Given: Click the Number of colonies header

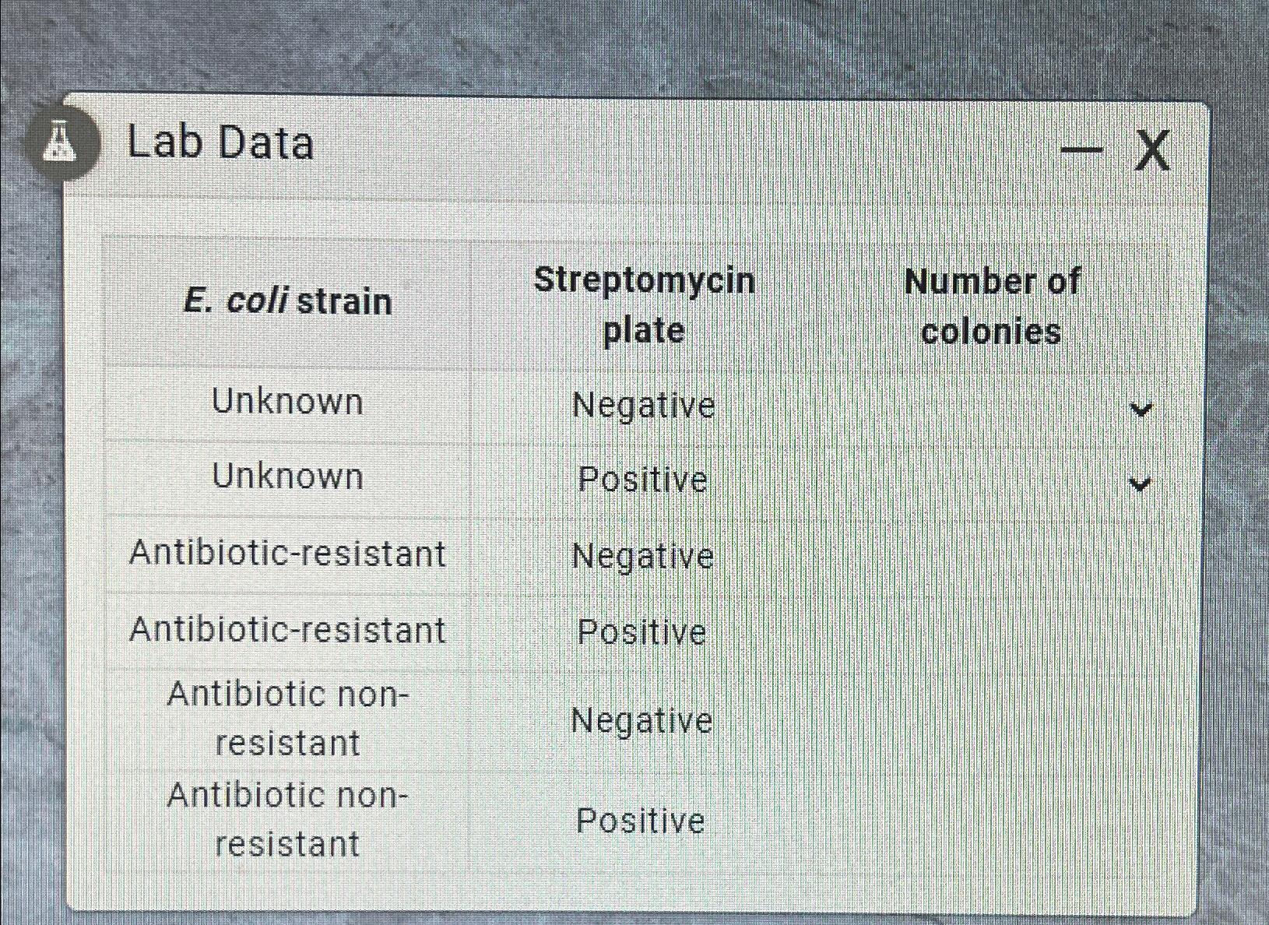Looking at the screenshot, I should [992, 305].
